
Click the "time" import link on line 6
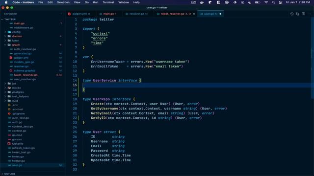(x=97, y=43)
